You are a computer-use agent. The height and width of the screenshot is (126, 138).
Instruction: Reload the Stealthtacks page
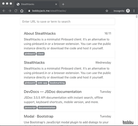pyautogui.click(x=16, y=11)
